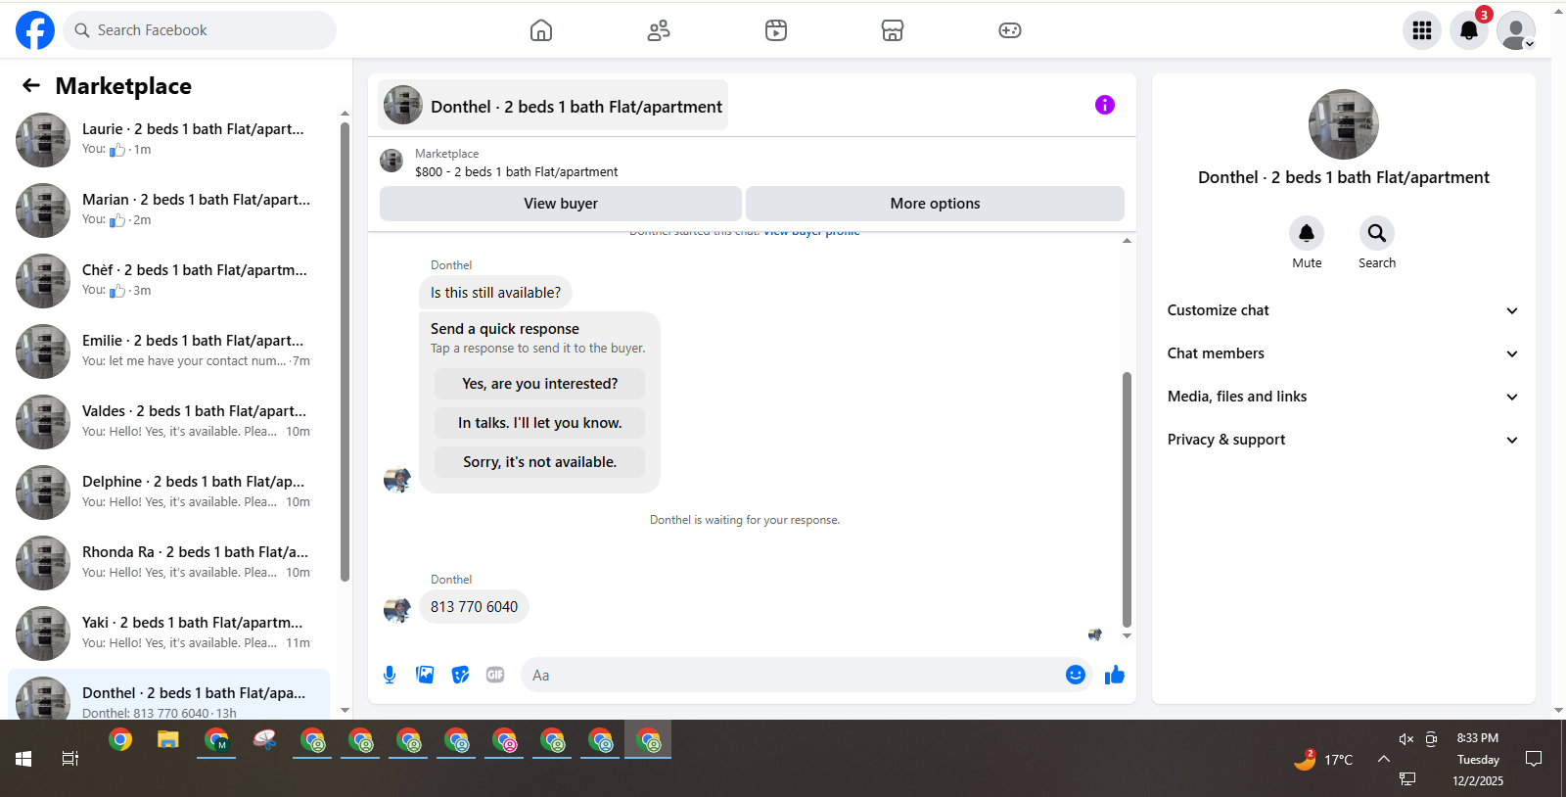Image resolution: width=1566 pixels, height=797 pixels.
Task: Open the Emilie conversation
Action: tap(168, 352)
